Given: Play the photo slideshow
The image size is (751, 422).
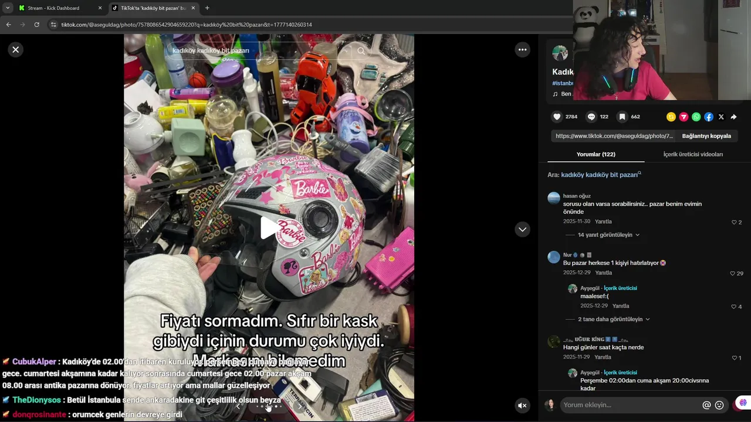Looking at the screenshot, I should 269,228.
